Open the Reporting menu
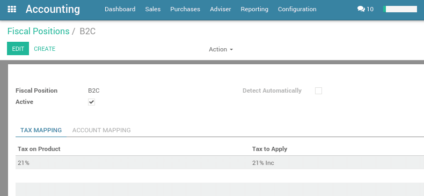The width and height of the screenshot is (424, 196). [x=254, y=9]
